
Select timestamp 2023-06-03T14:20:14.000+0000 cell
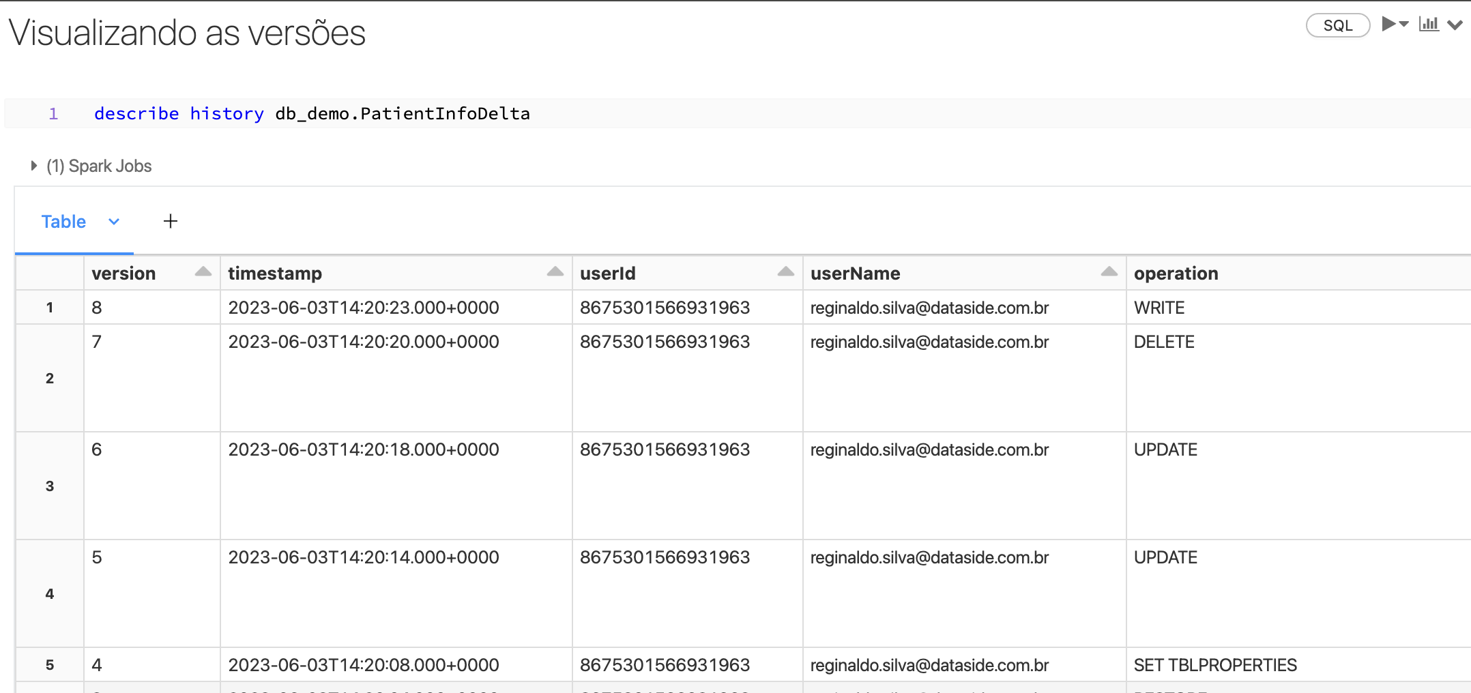click(x=396, y=593)
